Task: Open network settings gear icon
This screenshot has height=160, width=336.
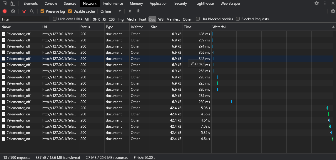Action: [333, 11]
